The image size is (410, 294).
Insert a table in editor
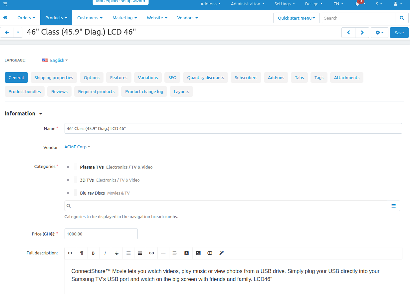[140, 253]
